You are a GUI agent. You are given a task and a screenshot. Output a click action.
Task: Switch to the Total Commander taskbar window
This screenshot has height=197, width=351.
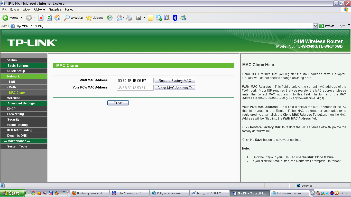(x=129, y=193)
